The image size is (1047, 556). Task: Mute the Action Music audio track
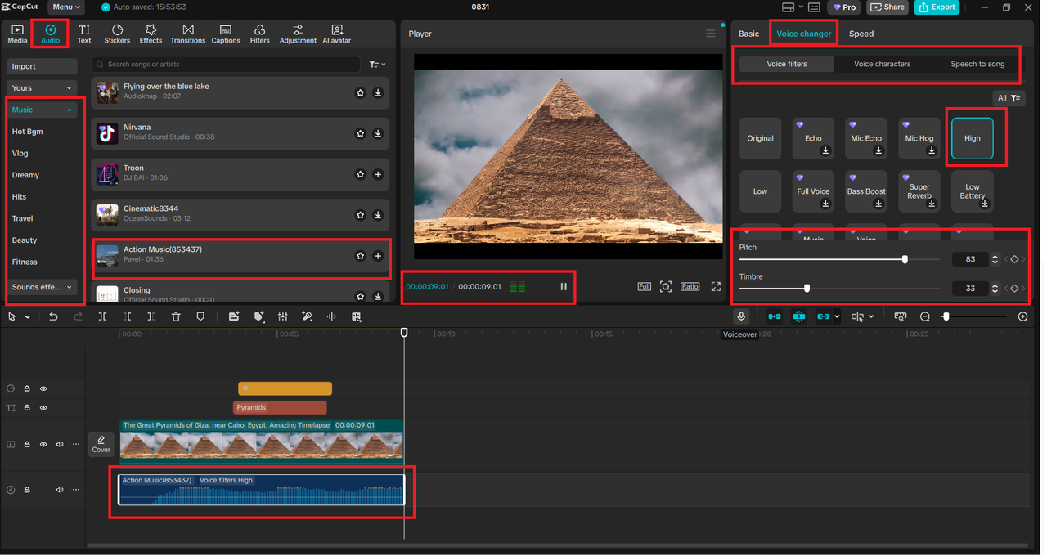[x=60, y=490]
